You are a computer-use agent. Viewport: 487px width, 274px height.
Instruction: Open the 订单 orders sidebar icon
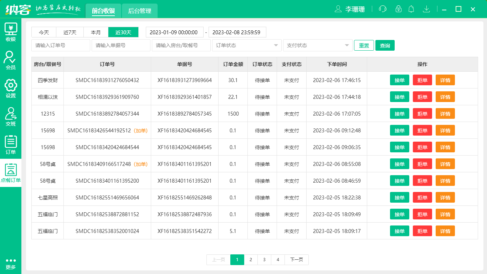11,145
